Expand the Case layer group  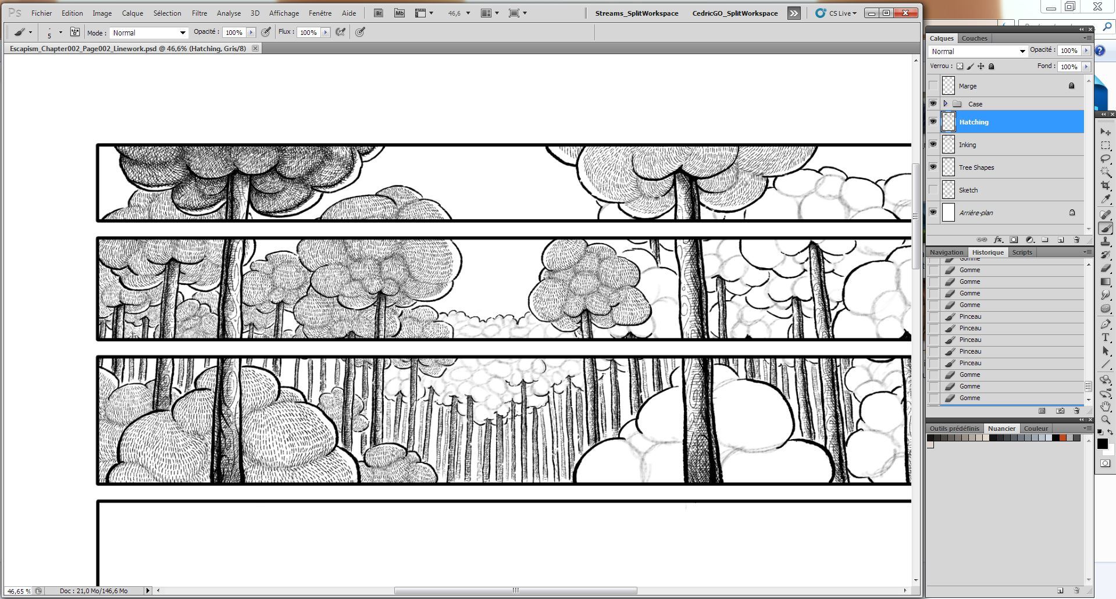point(946,104)
